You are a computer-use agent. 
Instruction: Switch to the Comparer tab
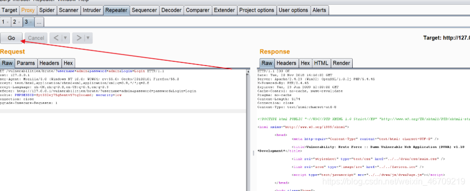(198, 10)
